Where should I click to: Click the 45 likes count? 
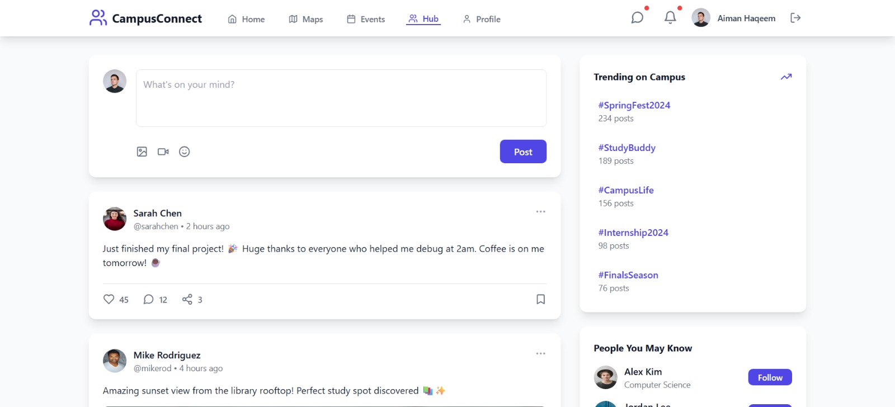pos(124,300)
